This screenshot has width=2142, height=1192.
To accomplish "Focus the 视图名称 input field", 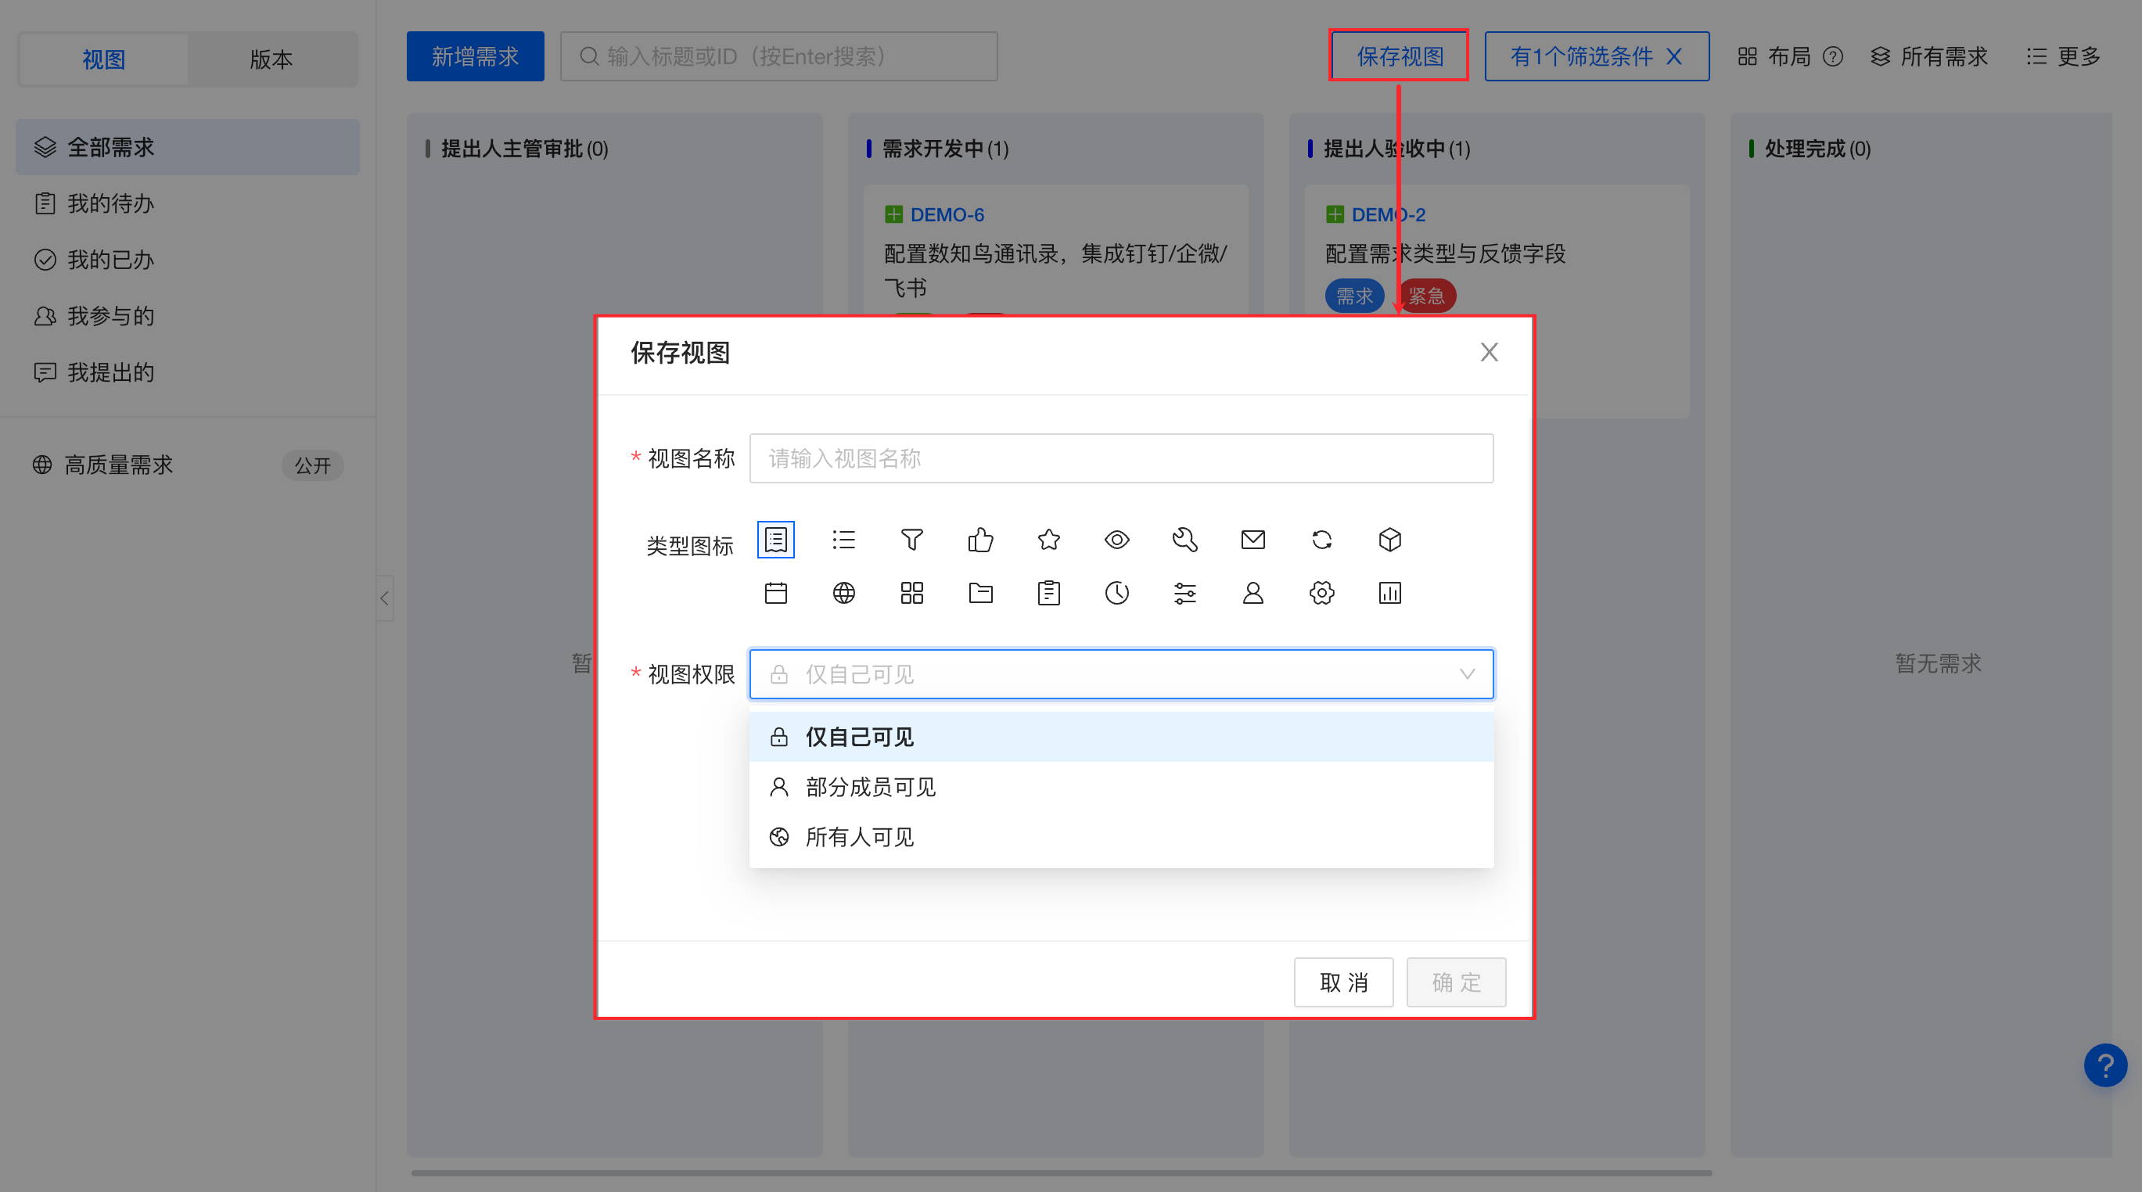I will click(x=1121, y=458).
